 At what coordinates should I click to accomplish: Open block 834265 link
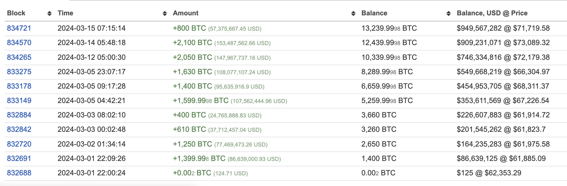pos(19,57)
